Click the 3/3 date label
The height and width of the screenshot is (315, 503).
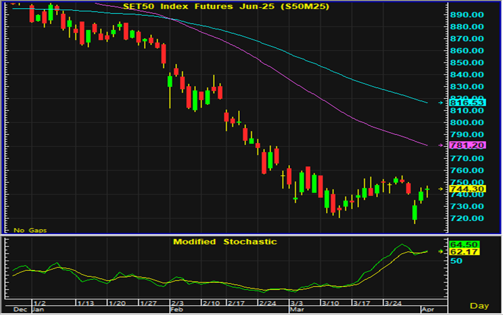[297, 303]
